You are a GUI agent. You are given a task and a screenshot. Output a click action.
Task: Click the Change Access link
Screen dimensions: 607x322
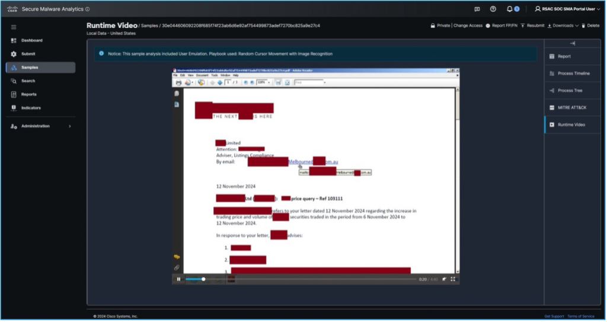click(468, 25)
